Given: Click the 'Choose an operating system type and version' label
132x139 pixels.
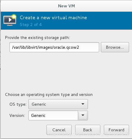Looking at the screenshot, I should tap(49, 94).
